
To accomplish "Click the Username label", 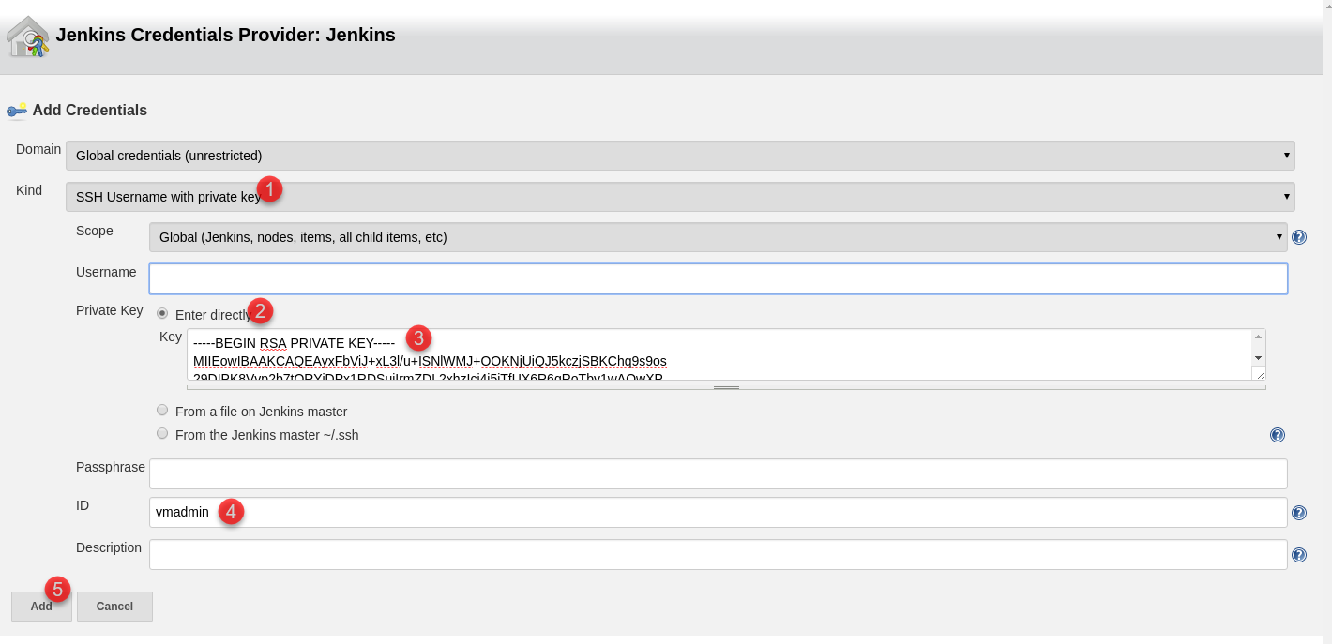I will point(106,272).
